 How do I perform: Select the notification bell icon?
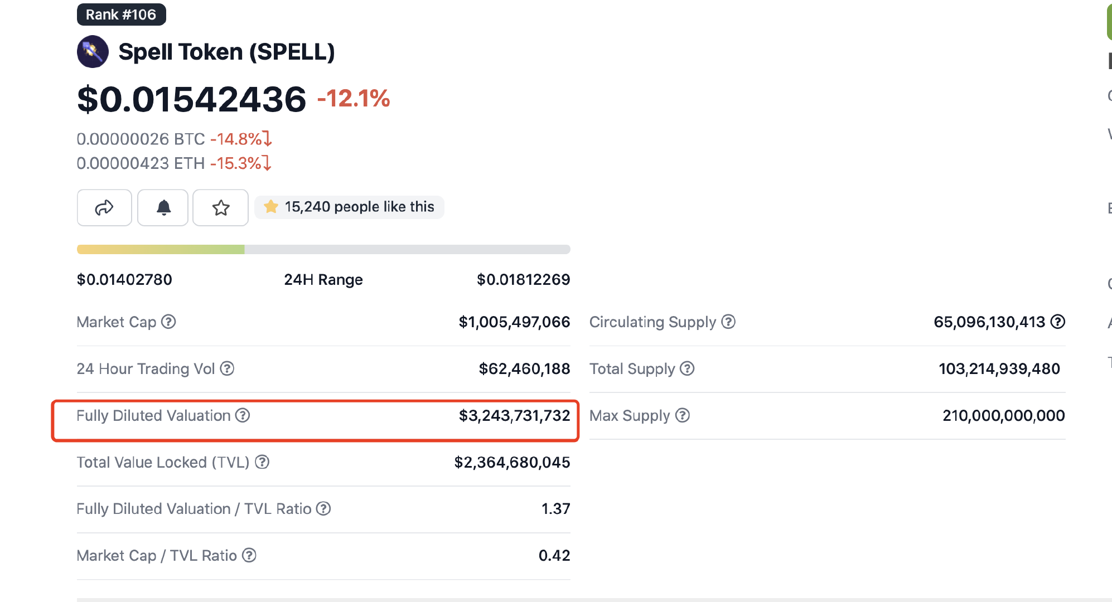[x=162, y=207]
